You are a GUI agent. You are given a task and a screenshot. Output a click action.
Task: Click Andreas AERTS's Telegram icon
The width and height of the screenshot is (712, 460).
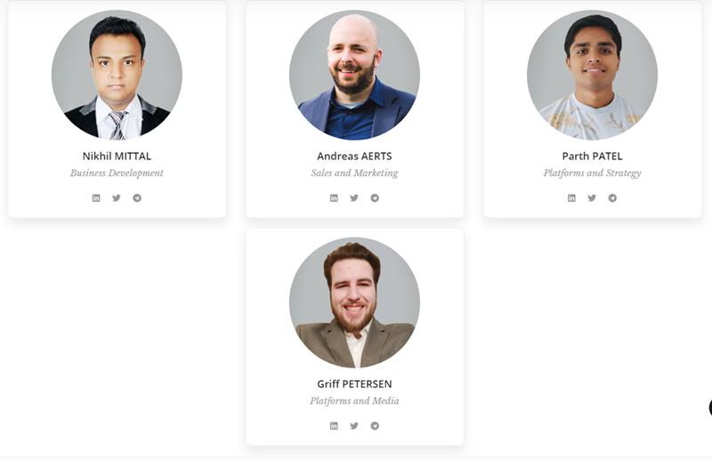pos(375,198)
